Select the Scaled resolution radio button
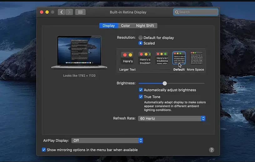The width and height of the screenshot is (255, 162). [141, 43]
